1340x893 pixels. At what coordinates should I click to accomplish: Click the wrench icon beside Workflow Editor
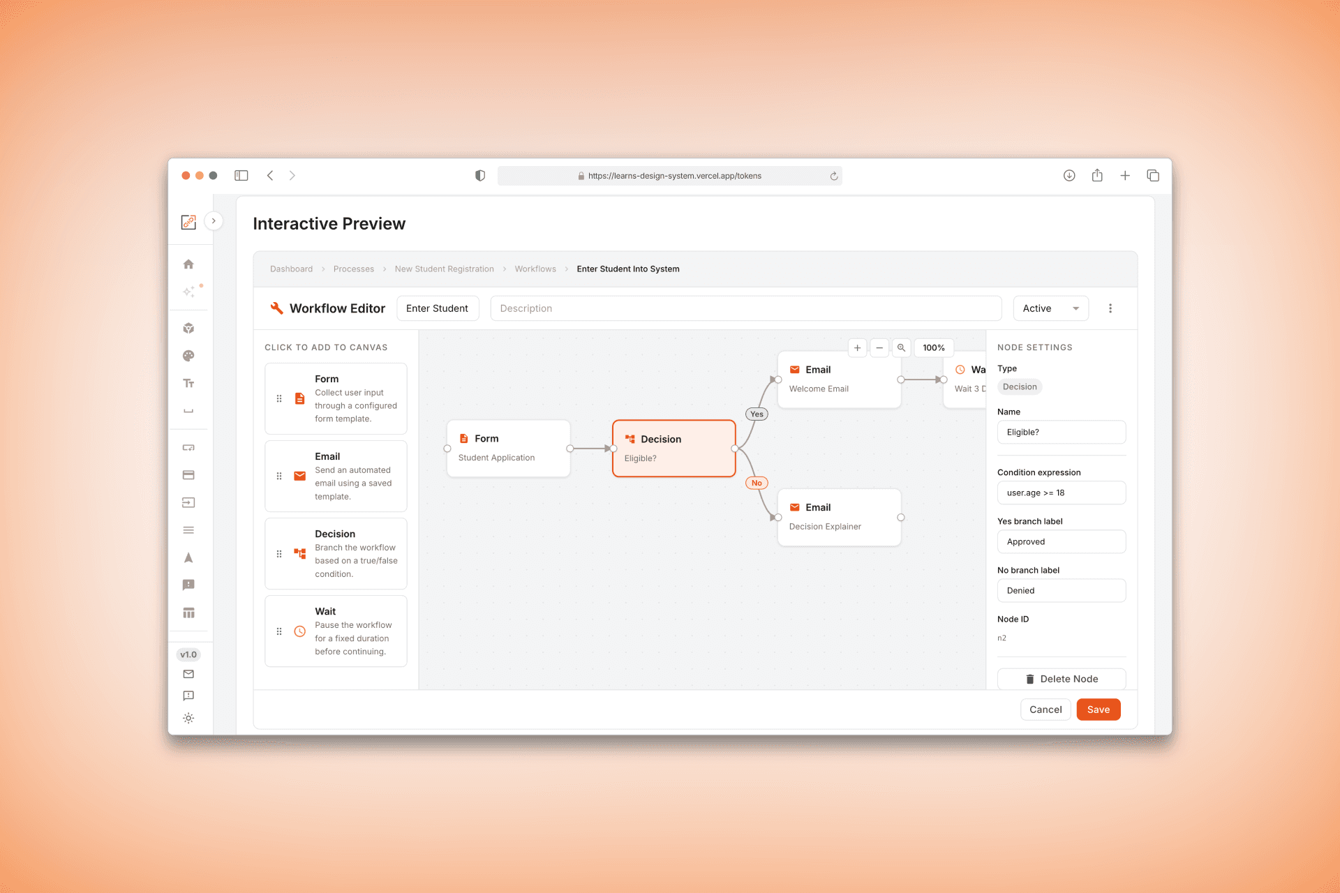click(x=276, y=308)
